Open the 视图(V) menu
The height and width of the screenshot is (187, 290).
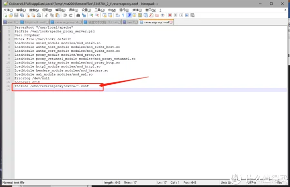click(47, 10)
